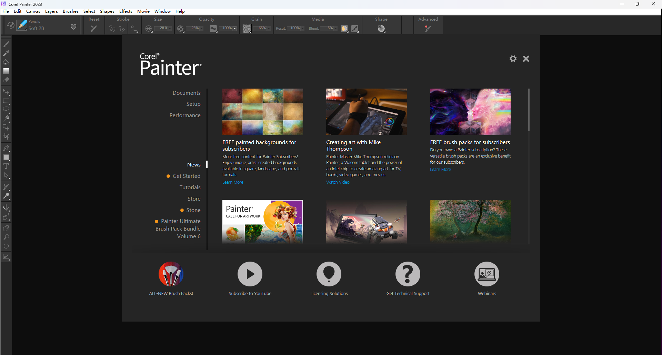The height and width of the screenshot is (355, 662).
Task: Select the Mirror Painting tool
Action: (x=6, y=208)
